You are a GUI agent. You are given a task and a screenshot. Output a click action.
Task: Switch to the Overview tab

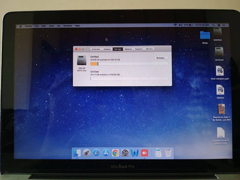click(96, 49)
